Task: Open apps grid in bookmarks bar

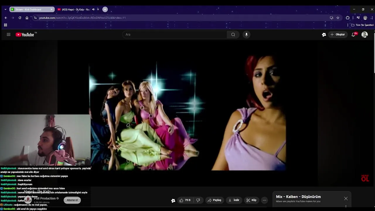Action: [5, 25]
